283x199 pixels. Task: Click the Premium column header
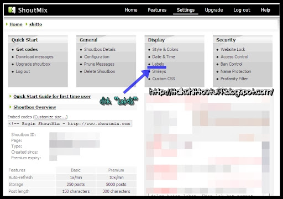tap(116, 170)
